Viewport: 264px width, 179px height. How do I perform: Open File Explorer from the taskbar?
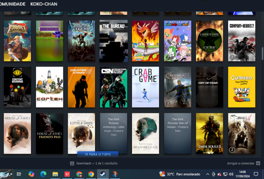pyautogui.click(x=55, y=174)
